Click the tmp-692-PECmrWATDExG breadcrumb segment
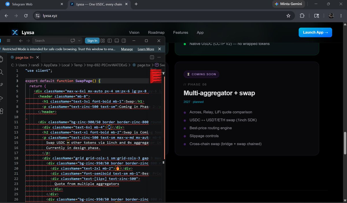Screen dimensions: 347x203 click(107, 65)
